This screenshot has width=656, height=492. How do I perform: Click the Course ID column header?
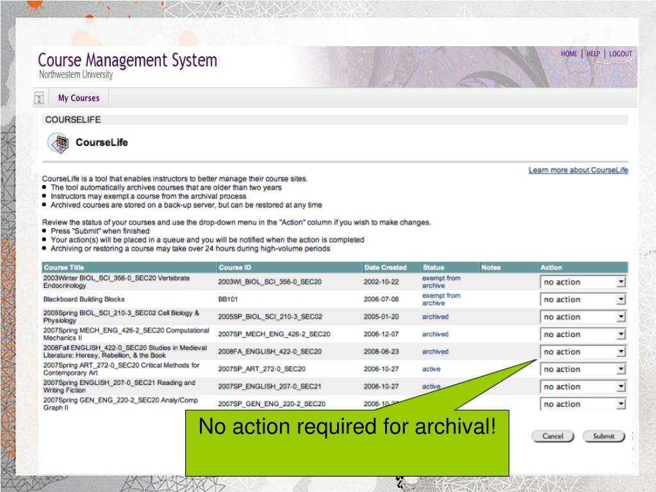pos(234,267)
